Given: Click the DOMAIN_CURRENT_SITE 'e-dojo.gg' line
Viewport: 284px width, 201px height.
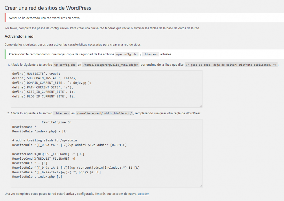Looking at the screenshot, I should [x=52, y=83].
